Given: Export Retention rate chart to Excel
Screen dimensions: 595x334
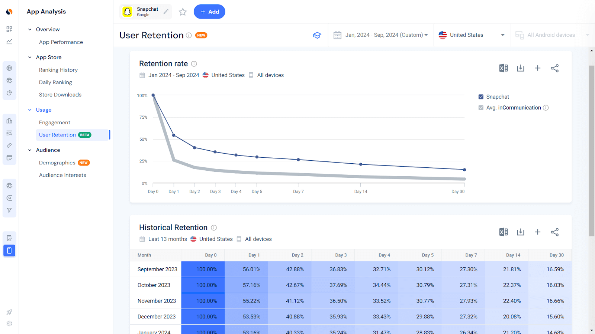Looking at the screenshot, I should coord(503,68).
